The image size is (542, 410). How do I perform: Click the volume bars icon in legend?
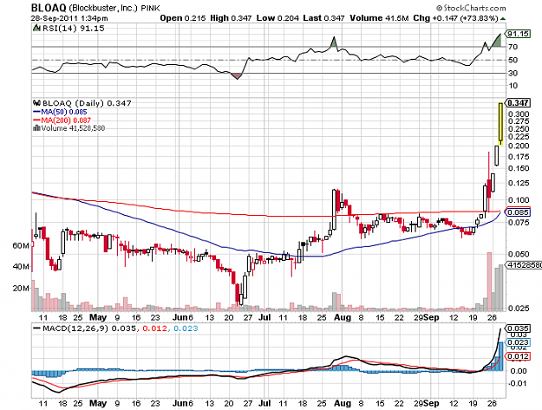[x=36, y=128]
